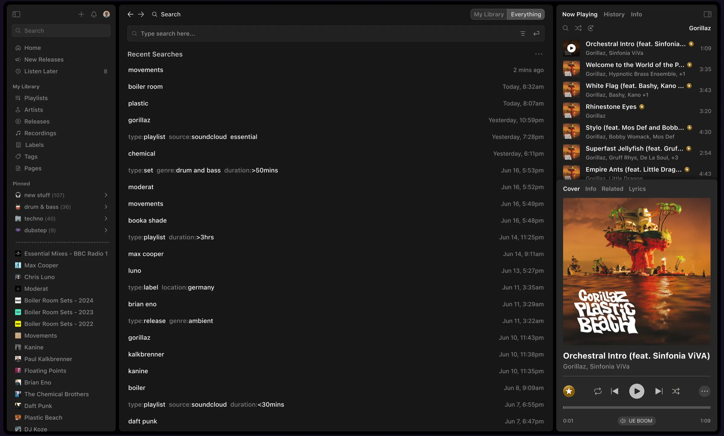Toggle the left sidebar panel icon
Screen dimensions: 724x436
point(16,14)
